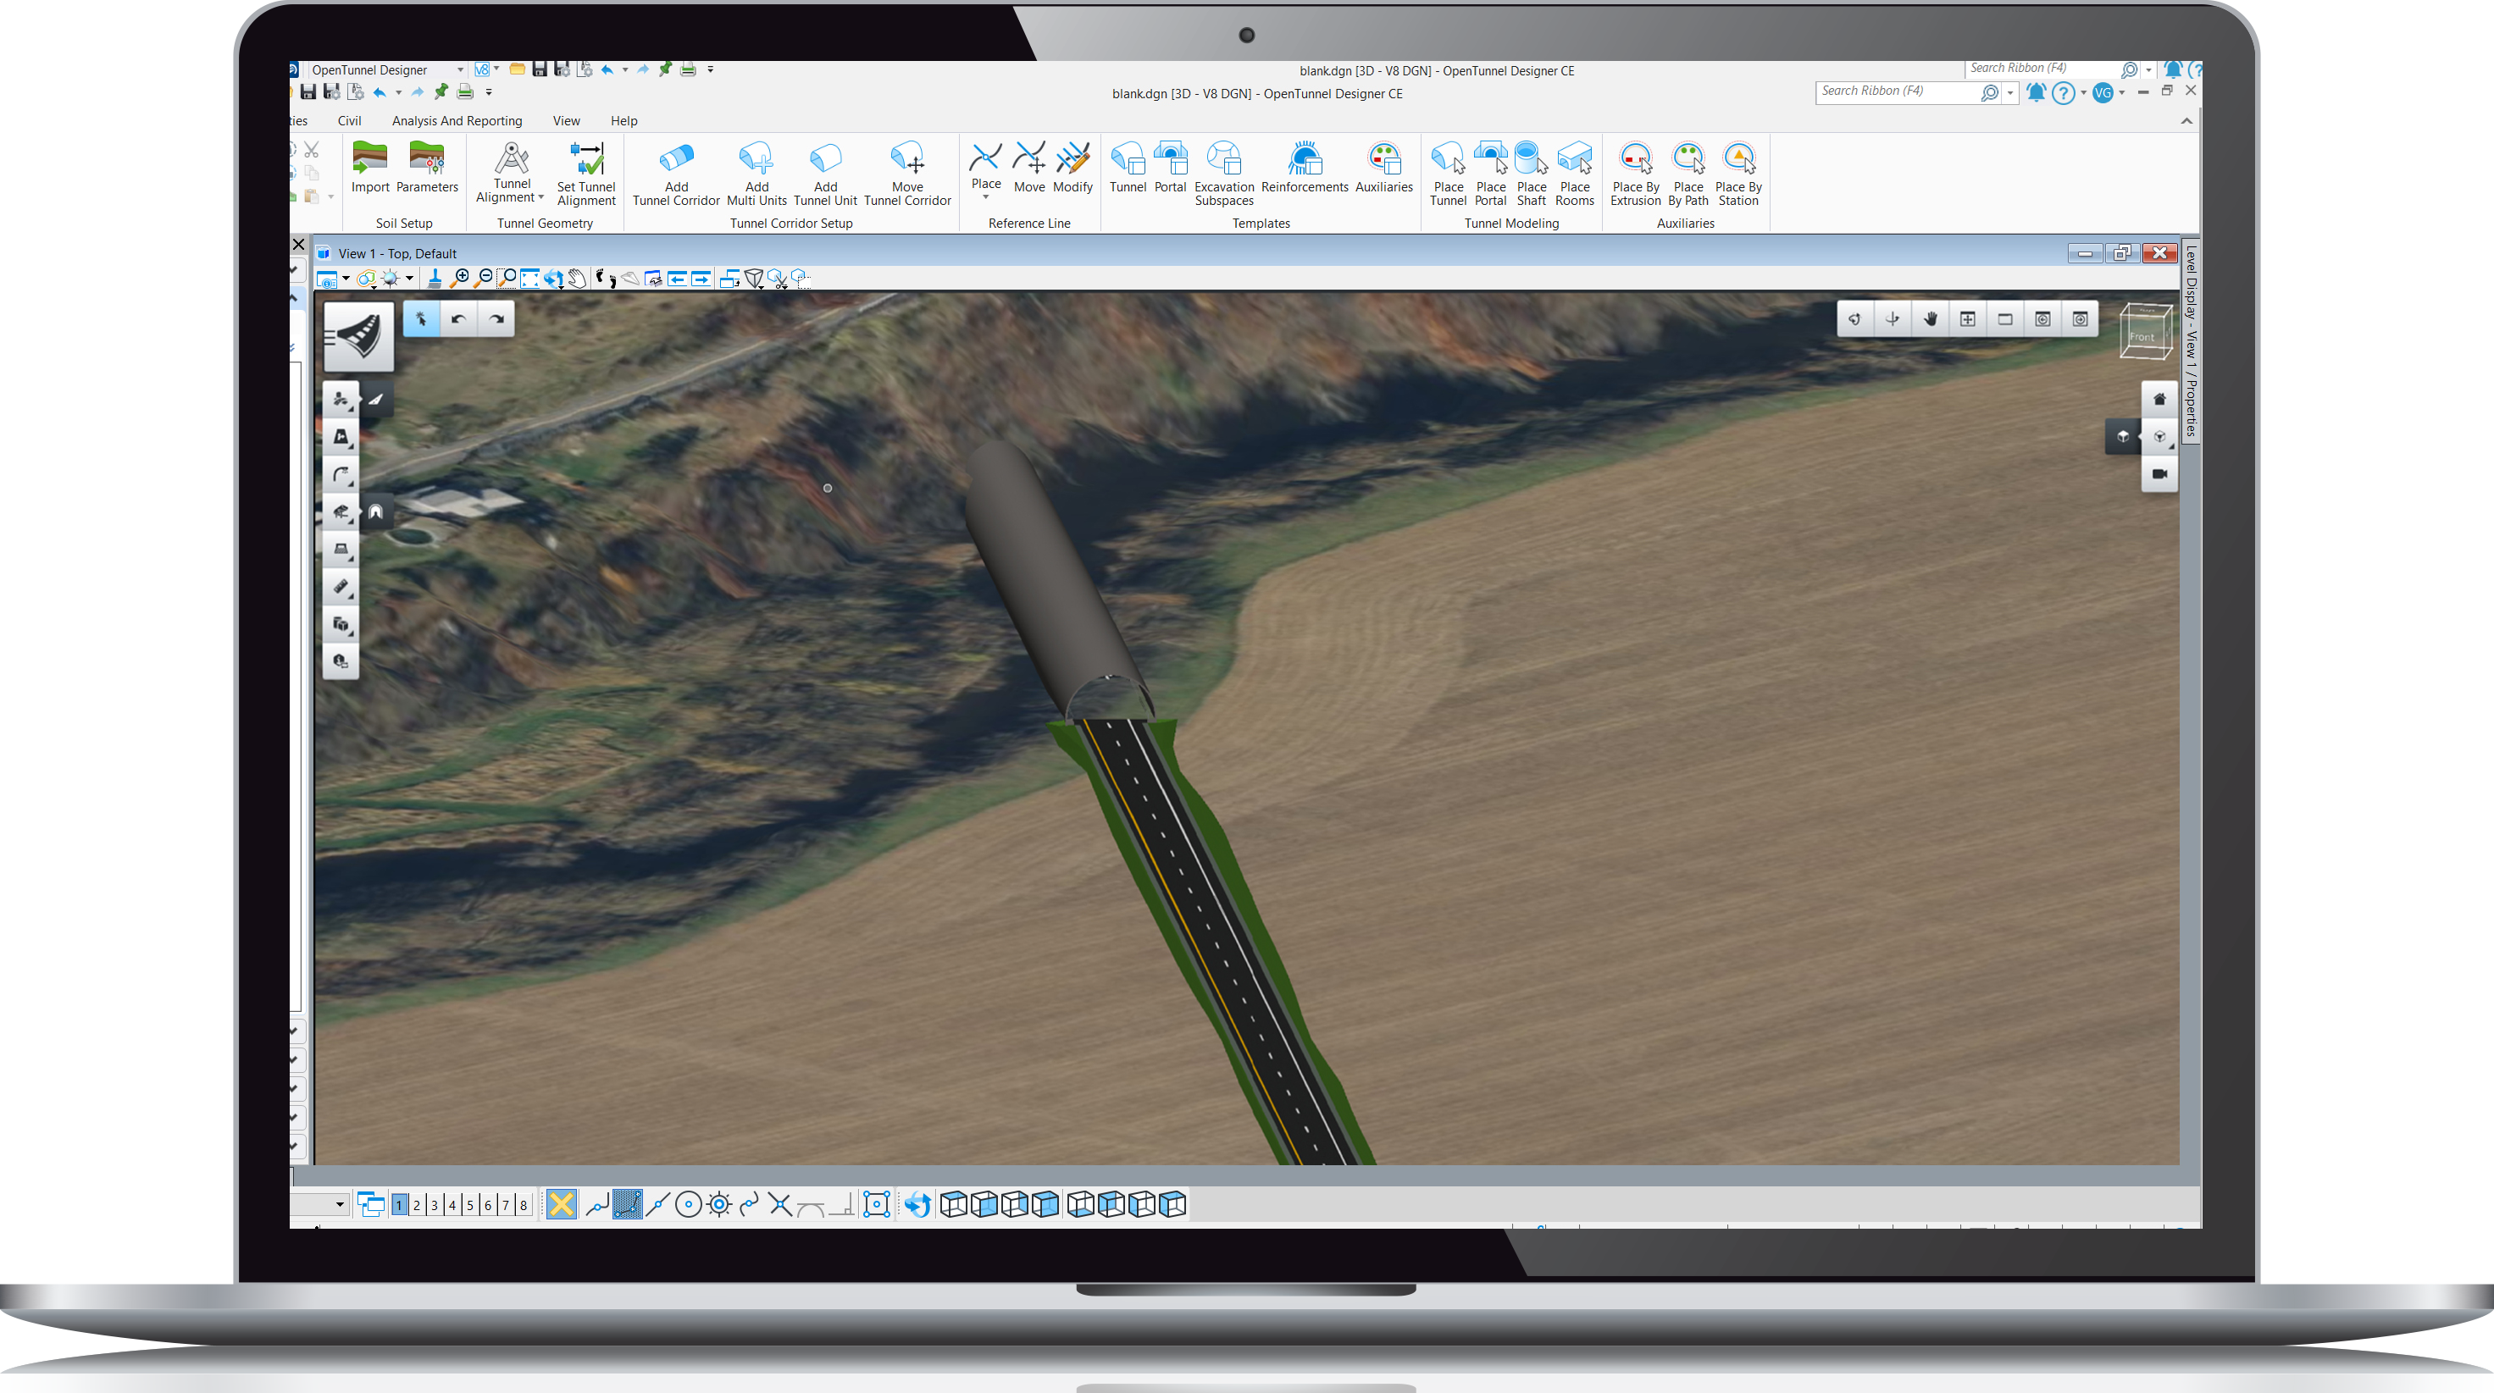The height and width of the screenshot is (1393, 2494).
Task: Expand the Place reference line dropdown arrow
Action: click(x=985, y=196)
